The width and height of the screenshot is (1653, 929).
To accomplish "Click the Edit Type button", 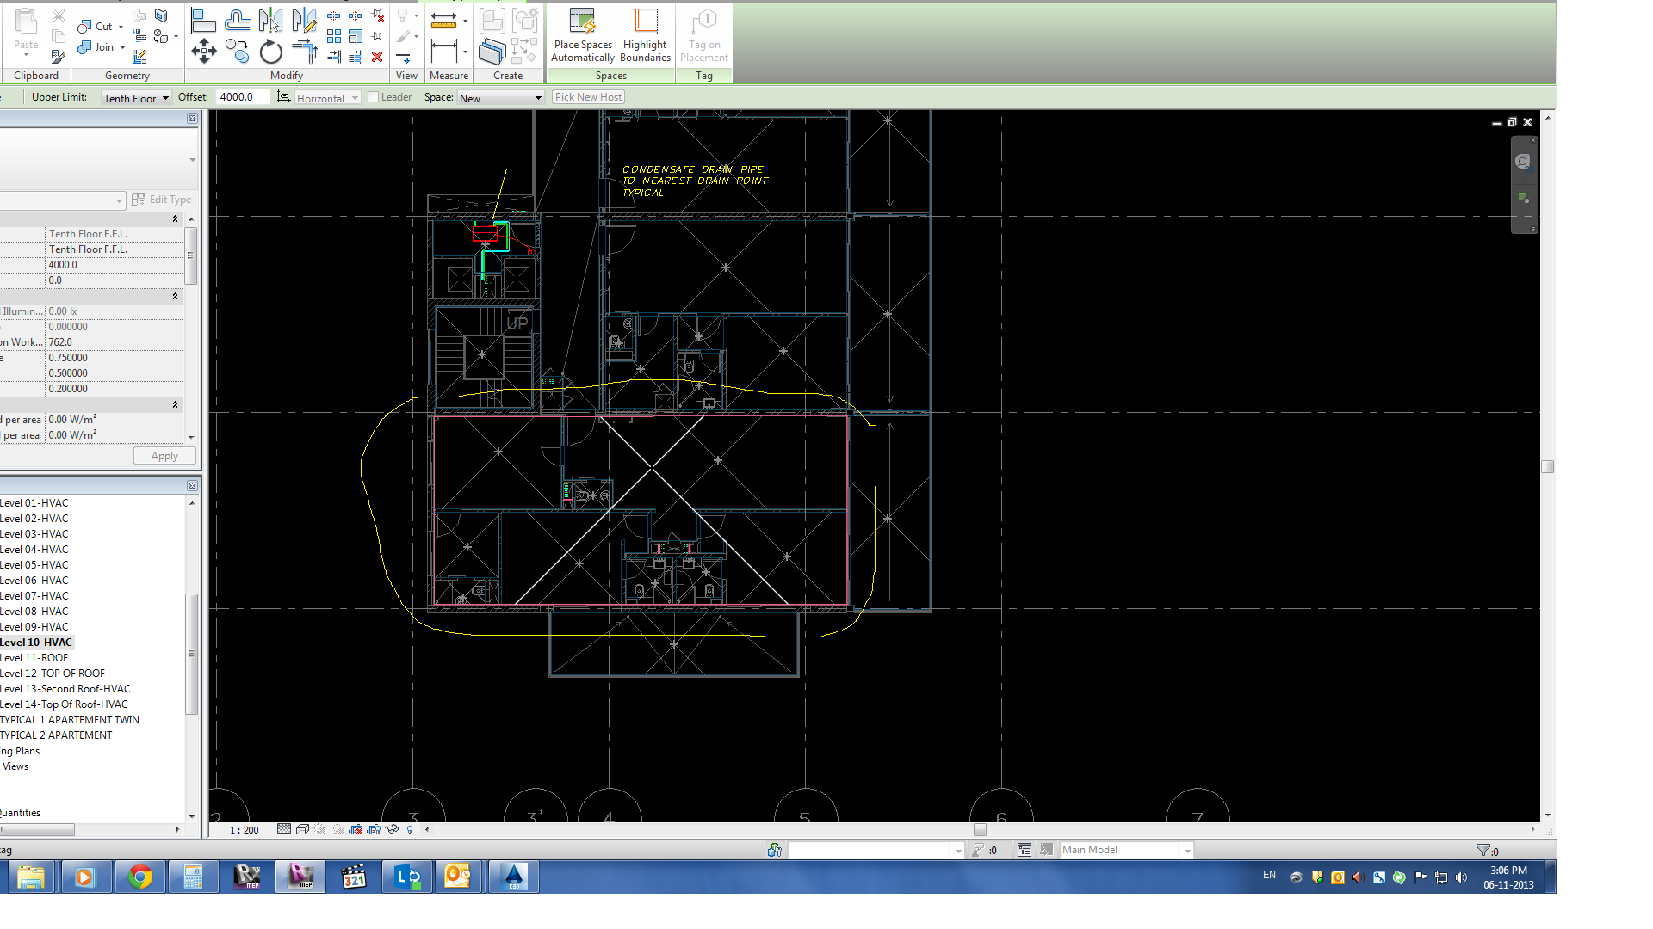I will click(162, 200).
